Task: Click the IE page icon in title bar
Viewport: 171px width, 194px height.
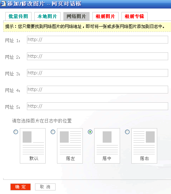Action: click(x=3, y=4)
